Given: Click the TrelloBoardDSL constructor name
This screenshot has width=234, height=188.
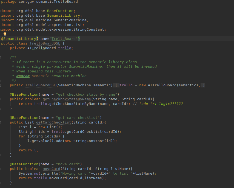Looking at the screenshot, I should tap(41, 85).
